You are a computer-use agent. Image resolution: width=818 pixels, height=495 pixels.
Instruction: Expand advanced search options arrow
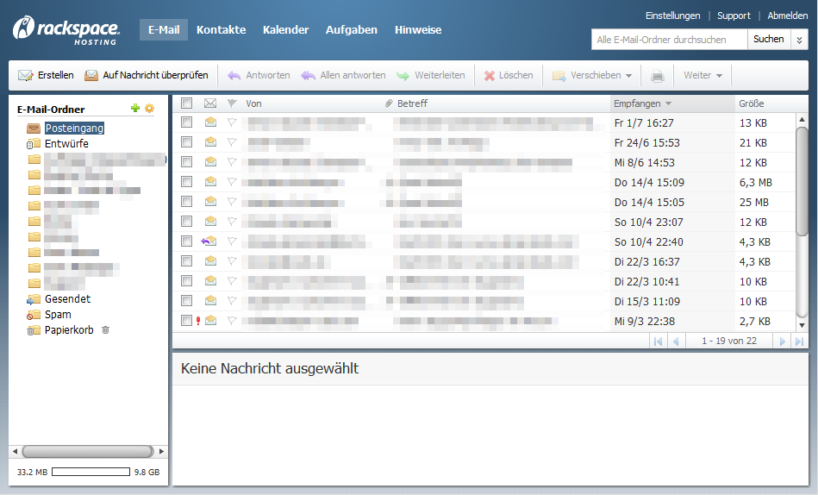click(x=799, y=40)
